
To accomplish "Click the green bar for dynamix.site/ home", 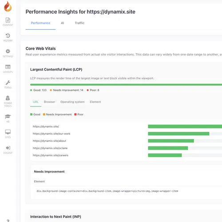I will 185,127.
